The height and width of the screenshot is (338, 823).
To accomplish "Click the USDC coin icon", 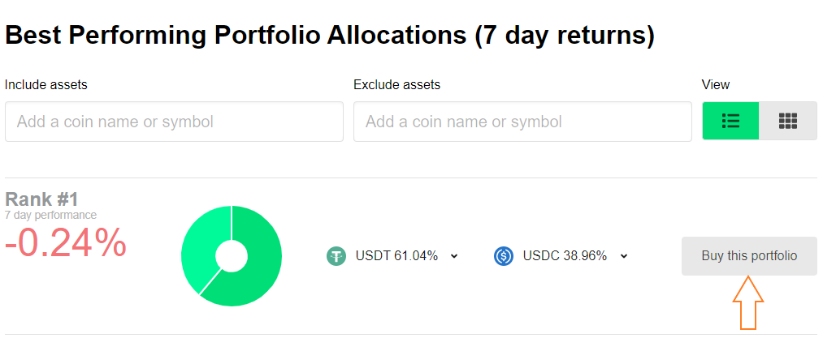I will click(x=504, y=256).
